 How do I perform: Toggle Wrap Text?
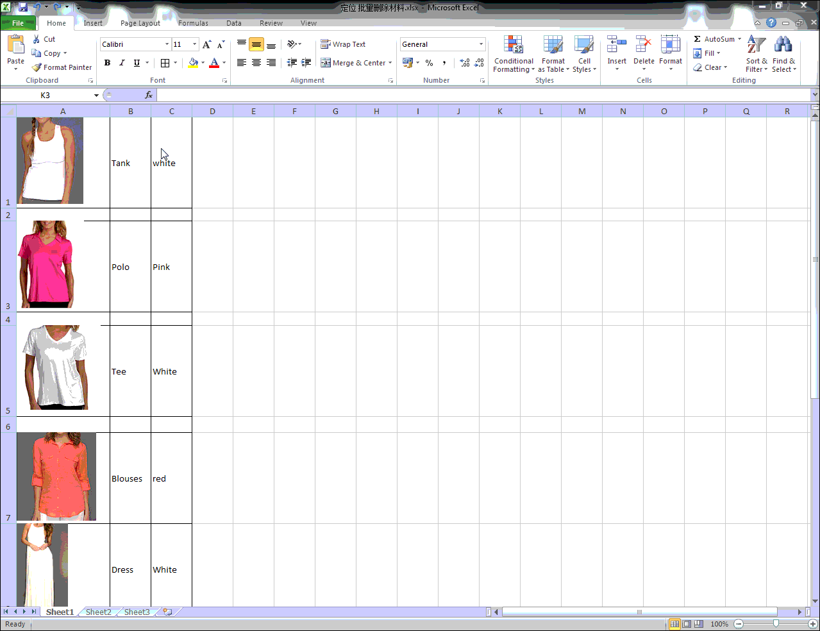[x=343, y=44]
